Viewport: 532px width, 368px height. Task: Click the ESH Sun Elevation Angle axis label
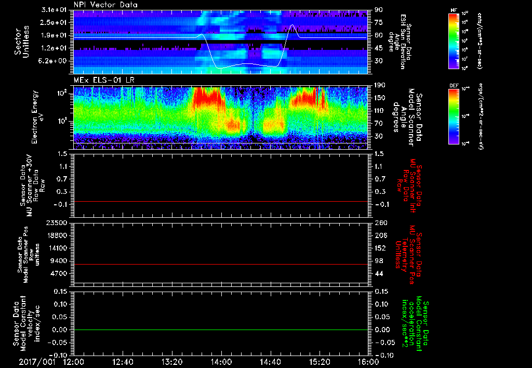[400, 42]
